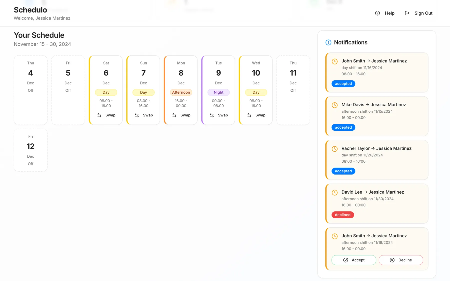Click swap arrows icon on Sat 6 shift

coord(99,115)
